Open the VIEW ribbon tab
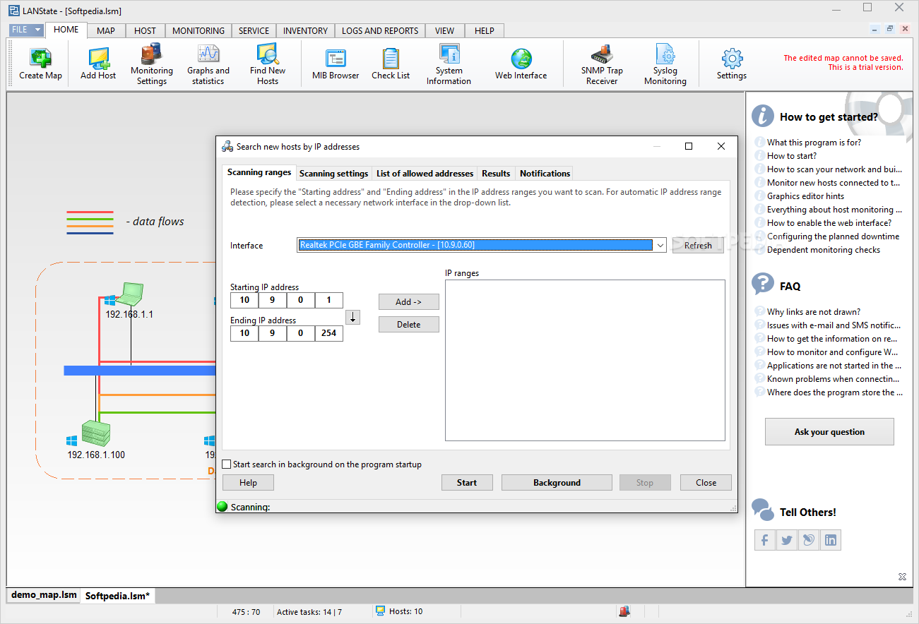The image size is (919, 624). click(445, 30)
